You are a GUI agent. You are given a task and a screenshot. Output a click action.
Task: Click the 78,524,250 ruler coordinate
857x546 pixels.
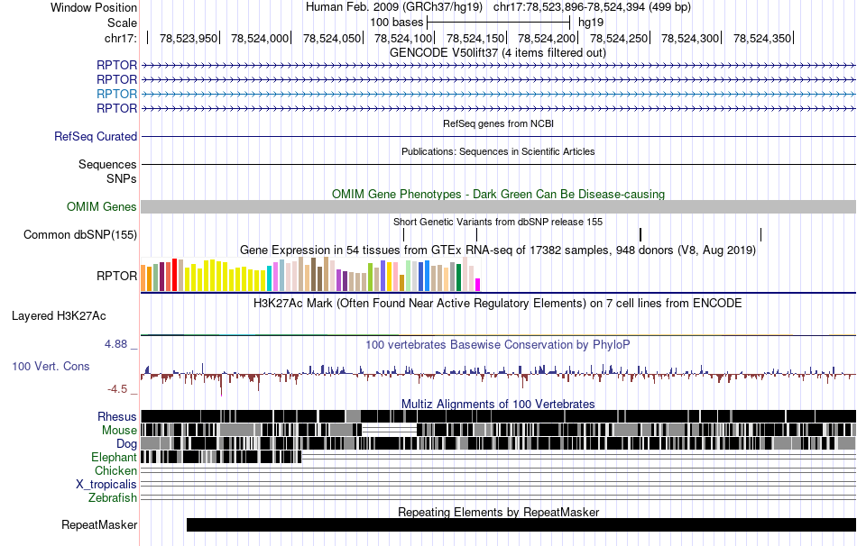[619, 38]
